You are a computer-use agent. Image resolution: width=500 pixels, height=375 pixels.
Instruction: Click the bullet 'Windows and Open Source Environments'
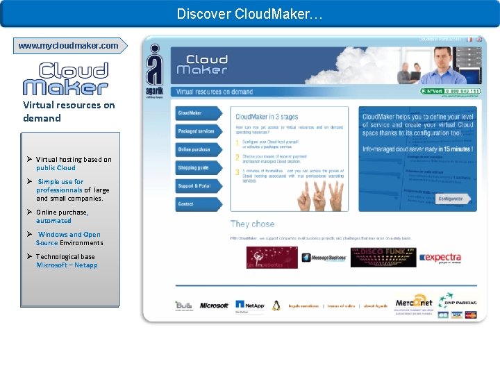point(69,238)
